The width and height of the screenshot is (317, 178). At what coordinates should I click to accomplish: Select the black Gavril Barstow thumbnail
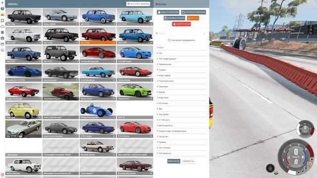60,73
